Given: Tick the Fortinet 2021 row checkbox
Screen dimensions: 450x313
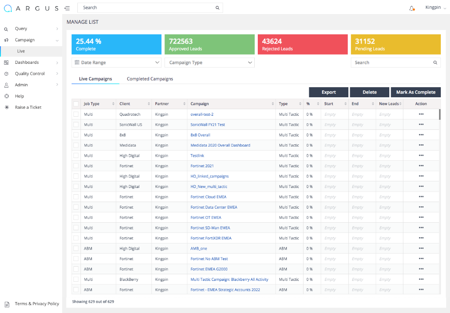Looking at the screenshot, I should coord(76,166).
